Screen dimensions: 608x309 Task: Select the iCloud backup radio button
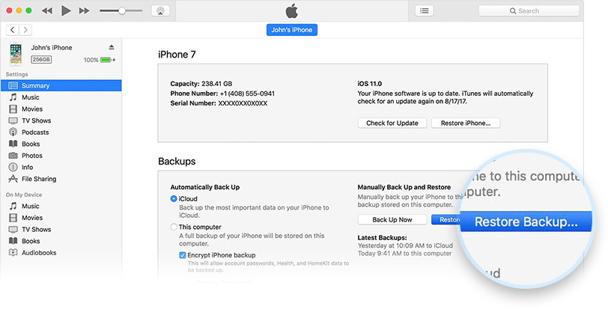tap(174, 199)
